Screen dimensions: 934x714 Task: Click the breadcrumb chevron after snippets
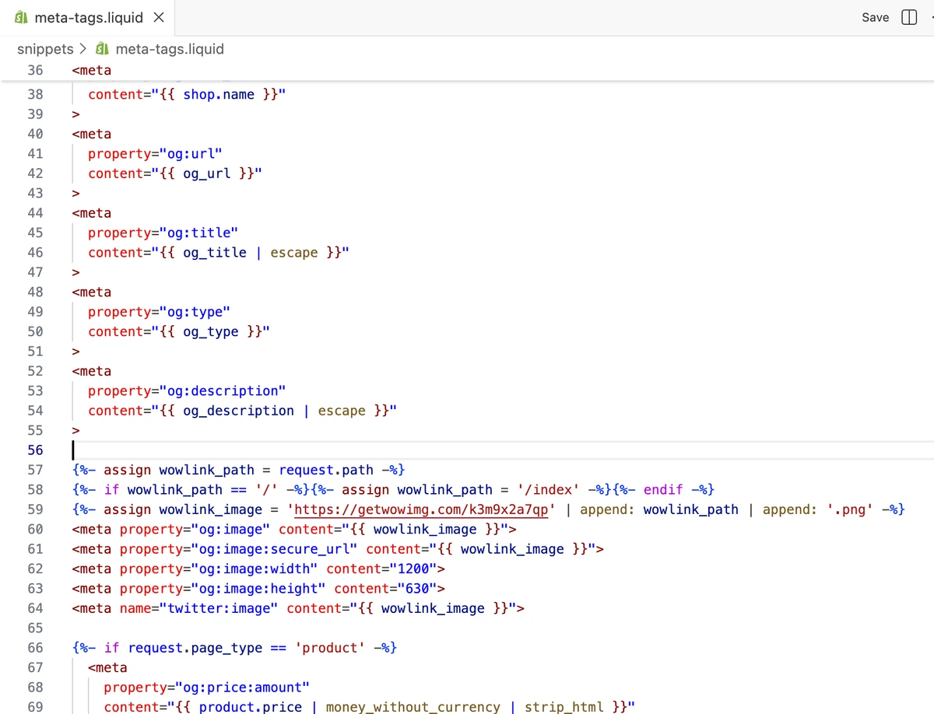(x=84, y=49)
